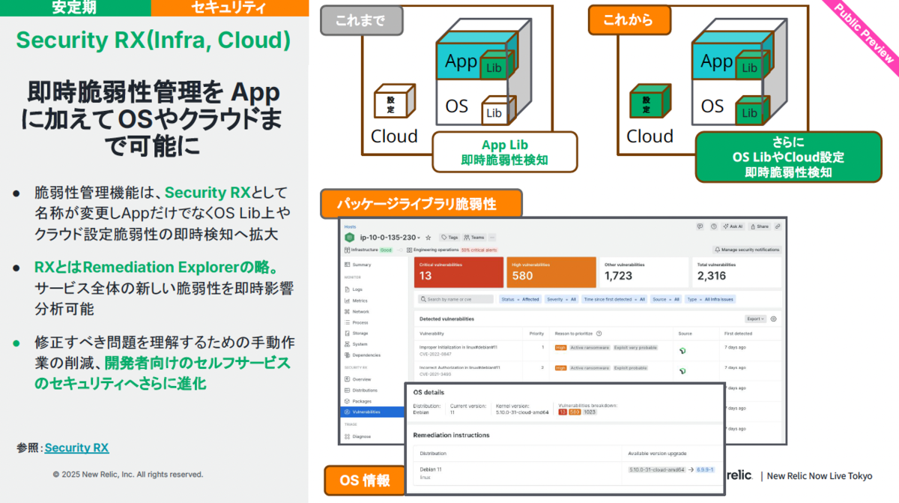
Task: Click the Share button
Action: tap(759, 226)
